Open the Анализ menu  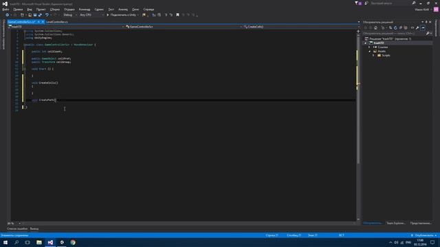[x=123, y=9]
